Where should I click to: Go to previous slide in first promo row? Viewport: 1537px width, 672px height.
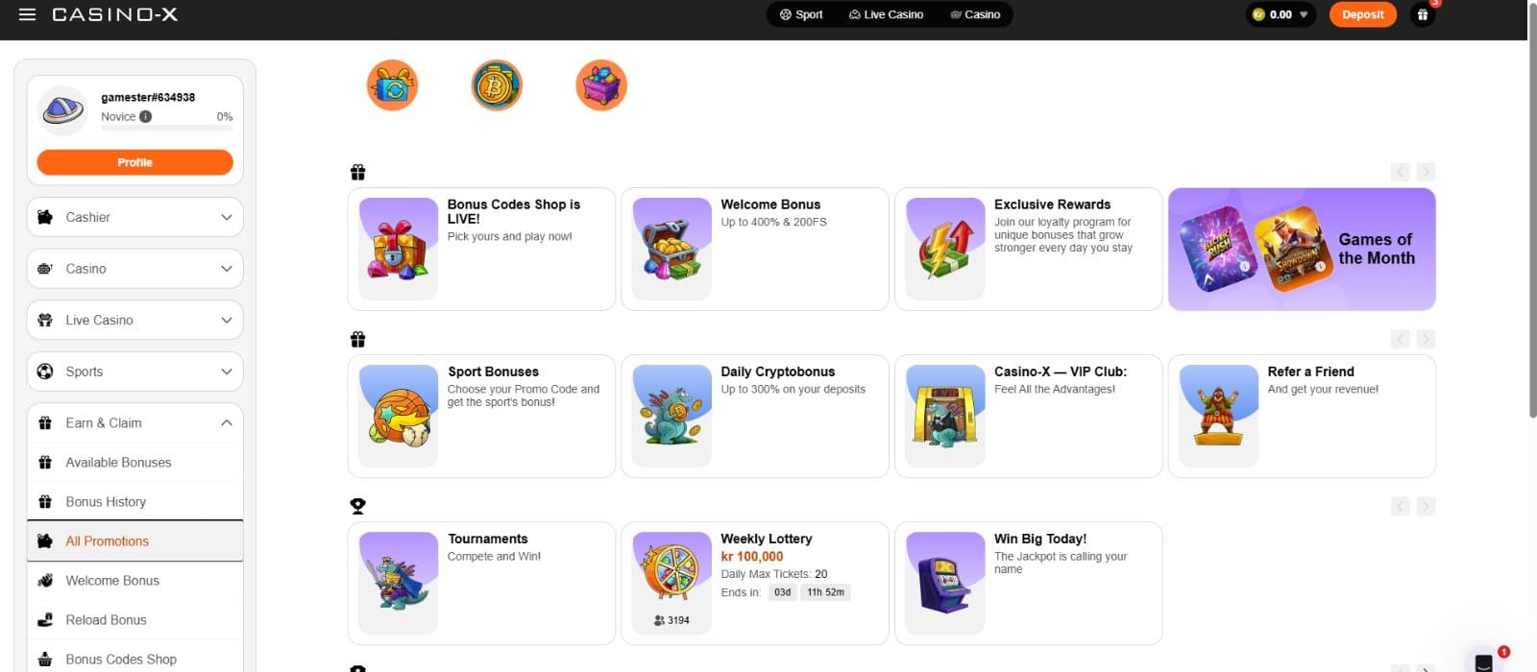pos(1401,172)
